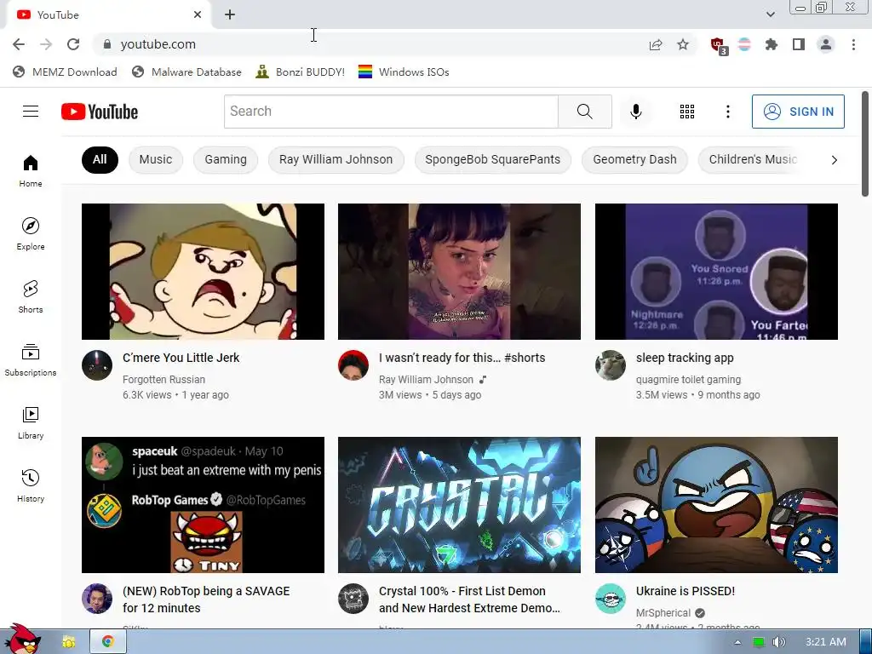
Task: Open Windows ISOs bookmark
Action: (404, 72)
